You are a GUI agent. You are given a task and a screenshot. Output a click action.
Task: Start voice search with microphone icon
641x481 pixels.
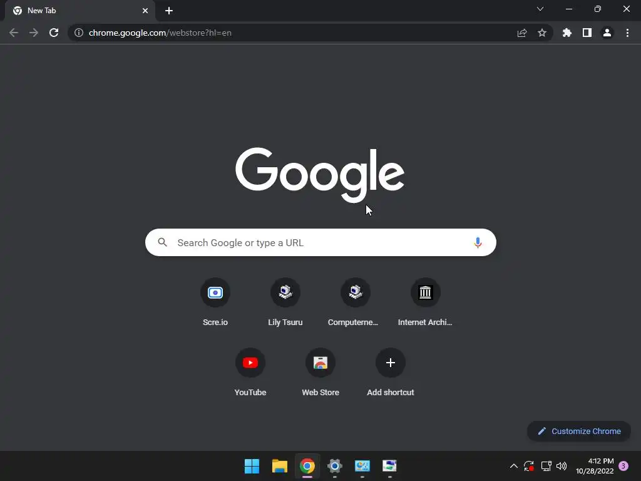[478, 242]
